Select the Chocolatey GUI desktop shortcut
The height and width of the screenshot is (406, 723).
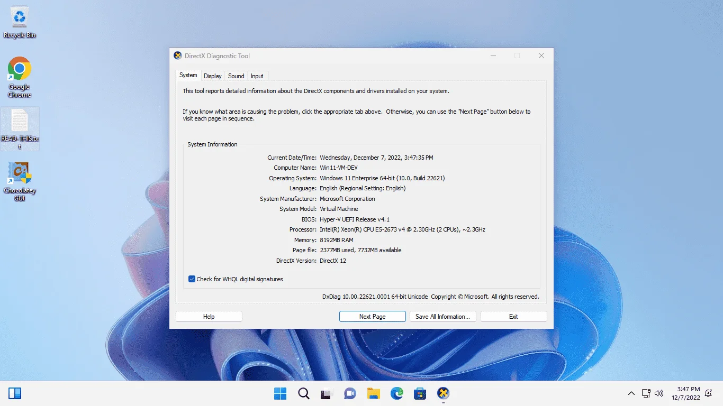(20, 181)
